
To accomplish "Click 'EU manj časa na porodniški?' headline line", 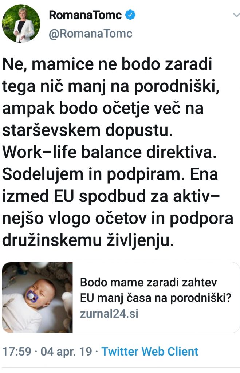I will (156, 298).
